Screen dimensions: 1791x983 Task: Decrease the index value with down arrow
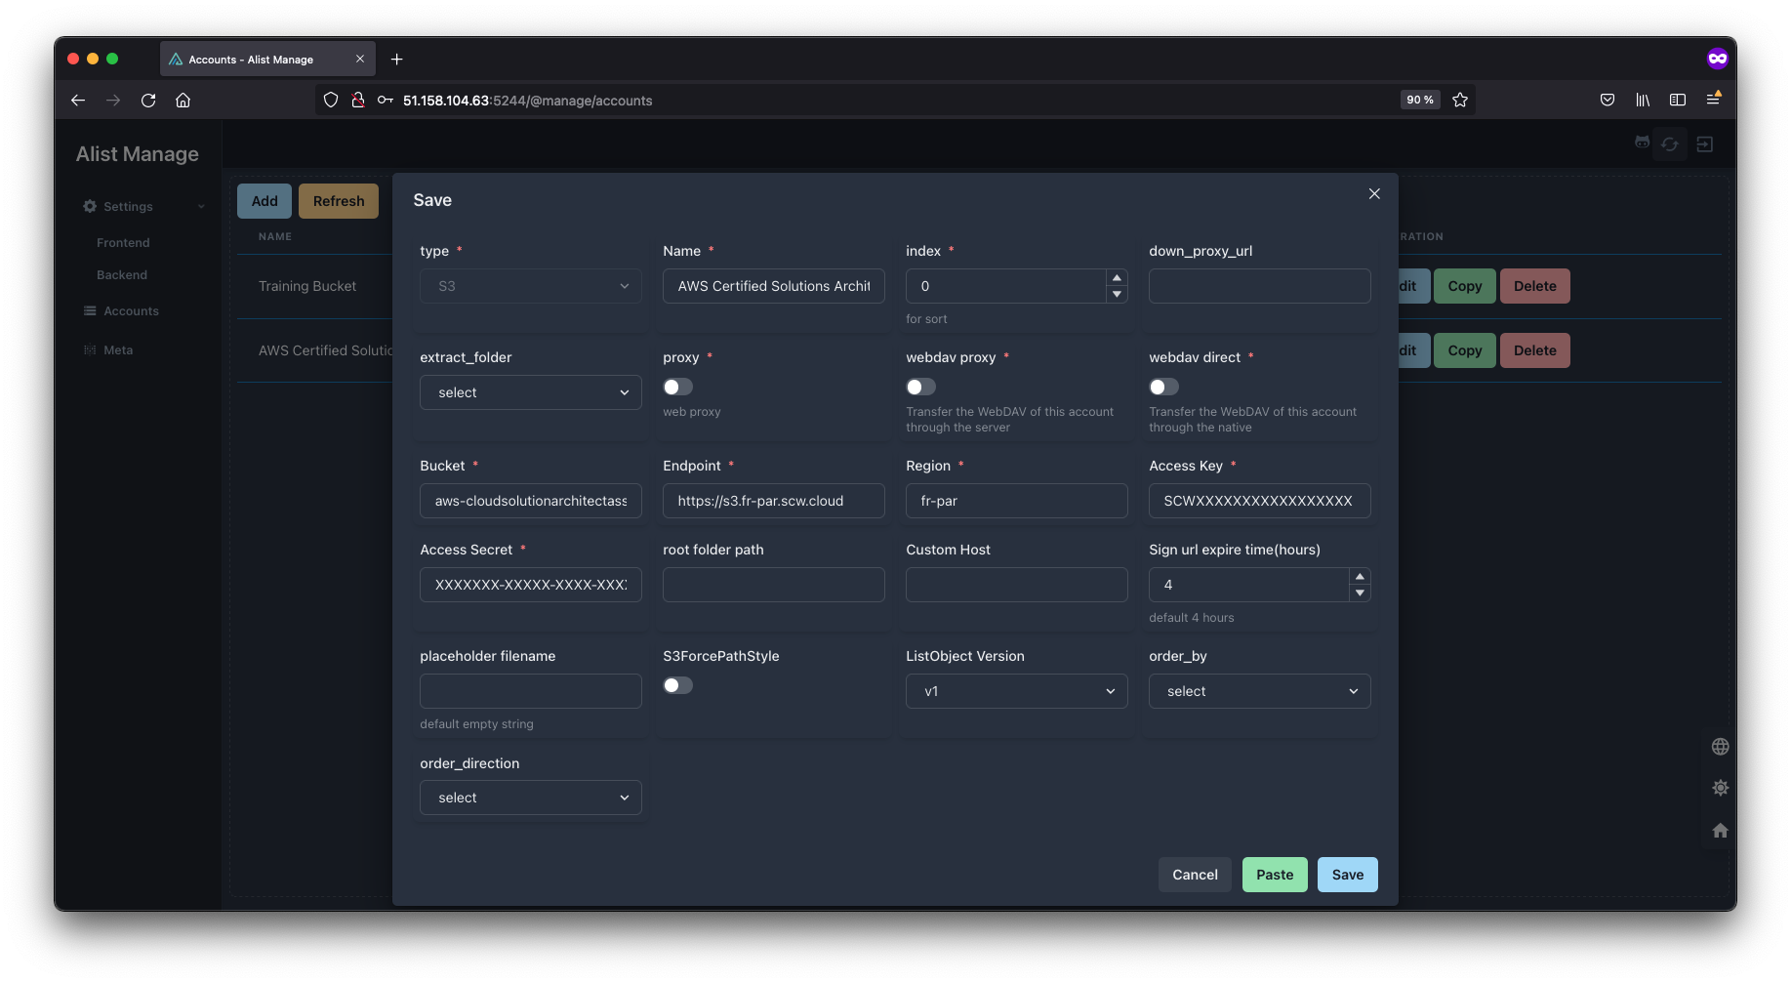[x=1117, y=294]
